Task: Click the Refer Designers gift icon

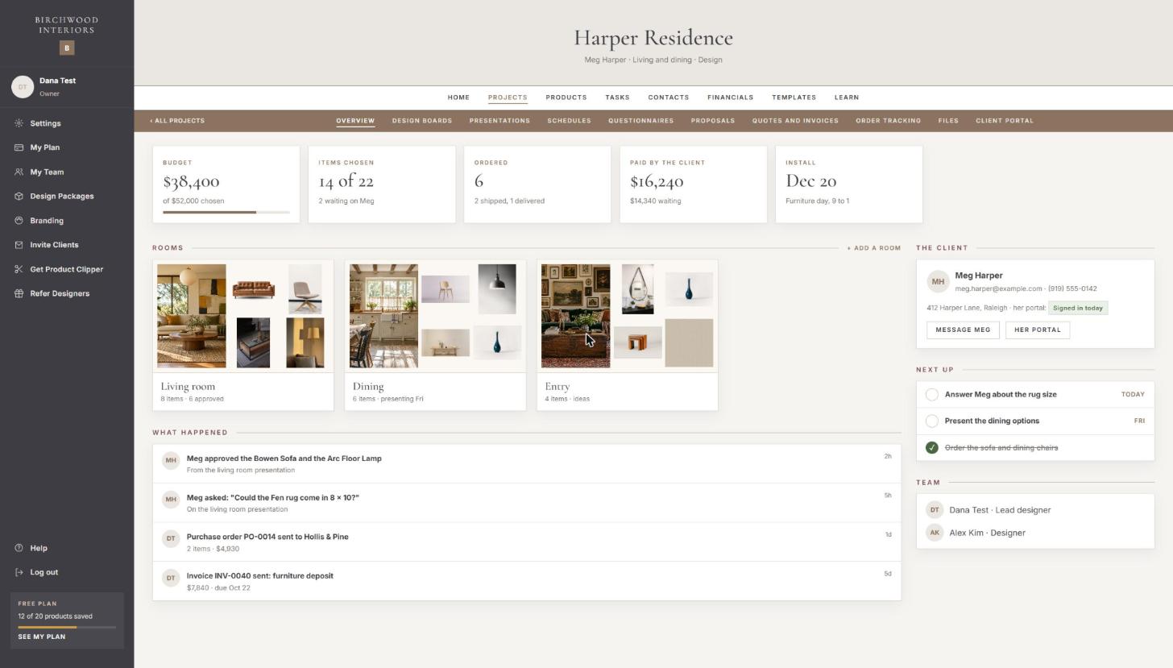Action: pyautogui.click(x=19, y=293)
